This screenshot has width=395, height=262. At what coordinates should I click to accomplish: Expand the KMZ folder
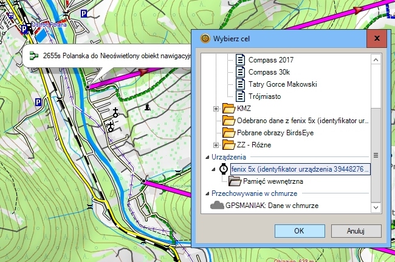[x=216, y=109]
